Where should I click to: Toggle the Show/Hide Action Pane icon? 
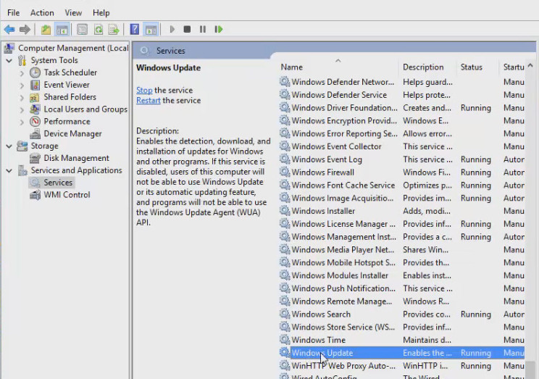pos(151,30)
